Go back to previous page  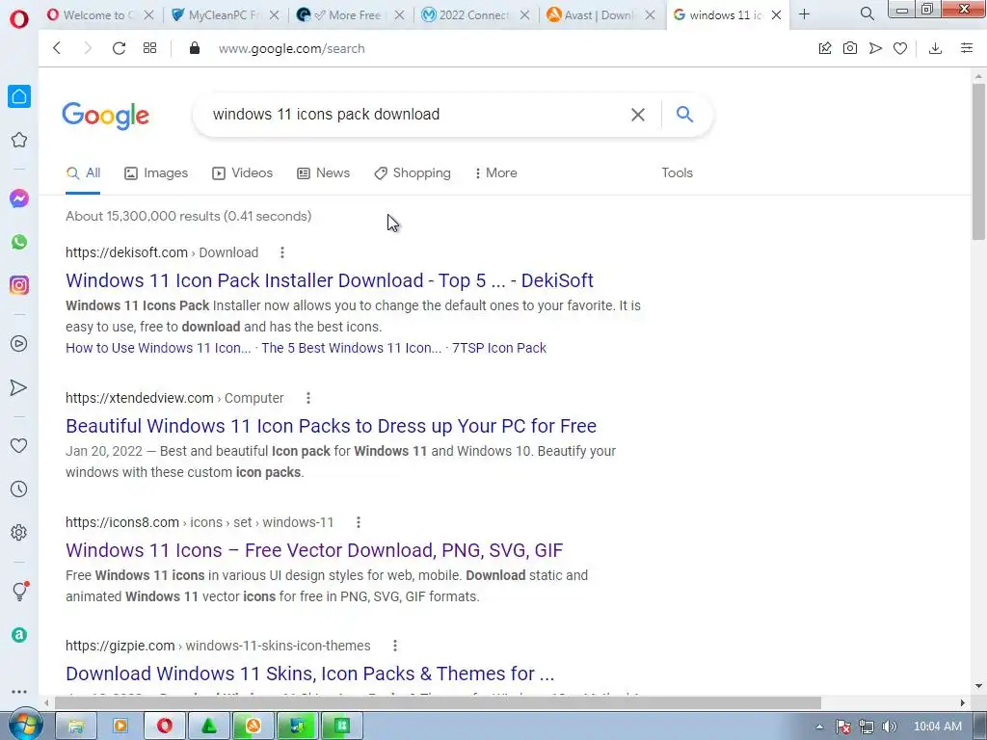click(57, 48)
